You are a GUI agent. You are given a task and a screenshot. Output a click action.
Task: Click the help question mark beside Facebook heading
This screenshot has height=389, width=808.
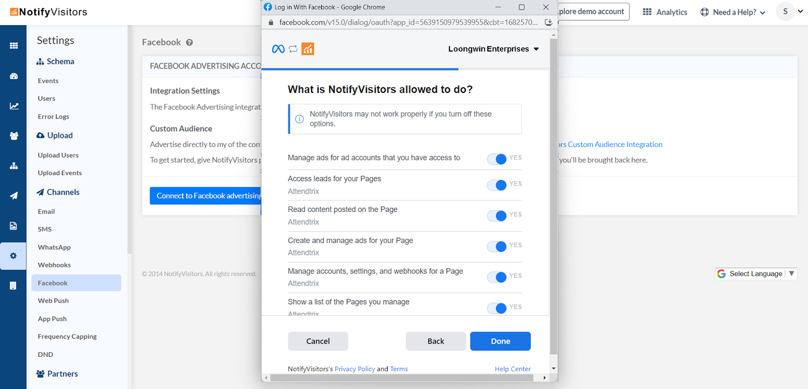coord(189,42)
